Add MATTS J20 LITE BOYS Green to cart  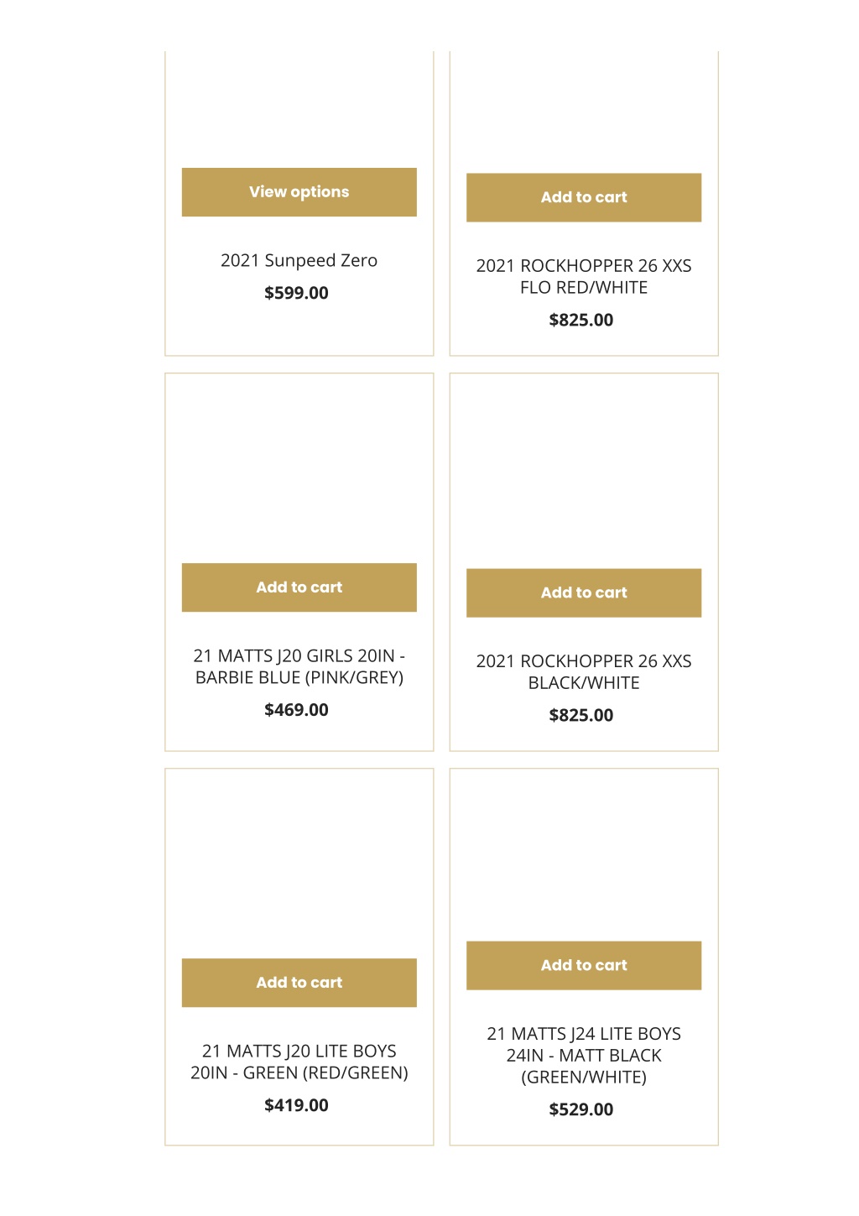tap(299, 983)
